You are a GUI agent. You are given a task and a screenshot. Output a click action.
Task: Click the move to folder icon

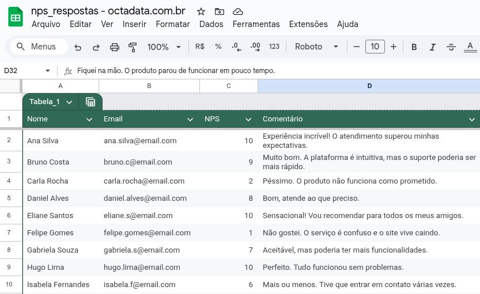coord(219,12)
